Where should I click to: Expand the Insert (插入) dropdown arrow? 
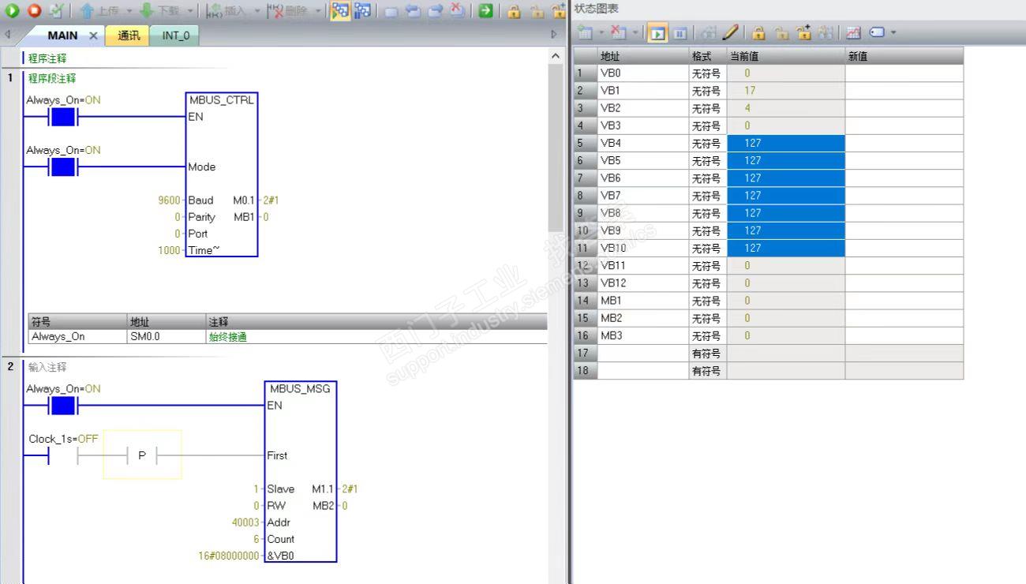tap(256, 11)
